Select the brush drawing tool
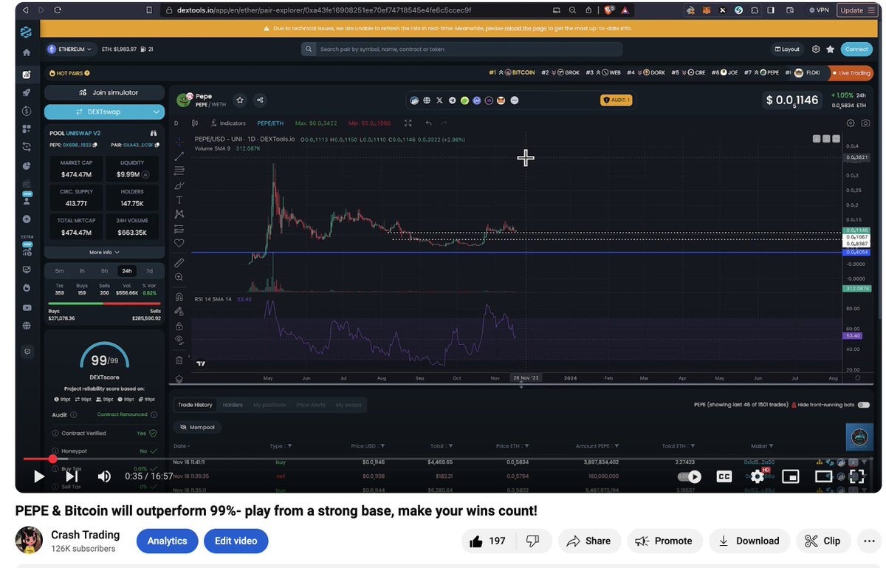Screen dimensions: 886x568 (x=179, y=185)
